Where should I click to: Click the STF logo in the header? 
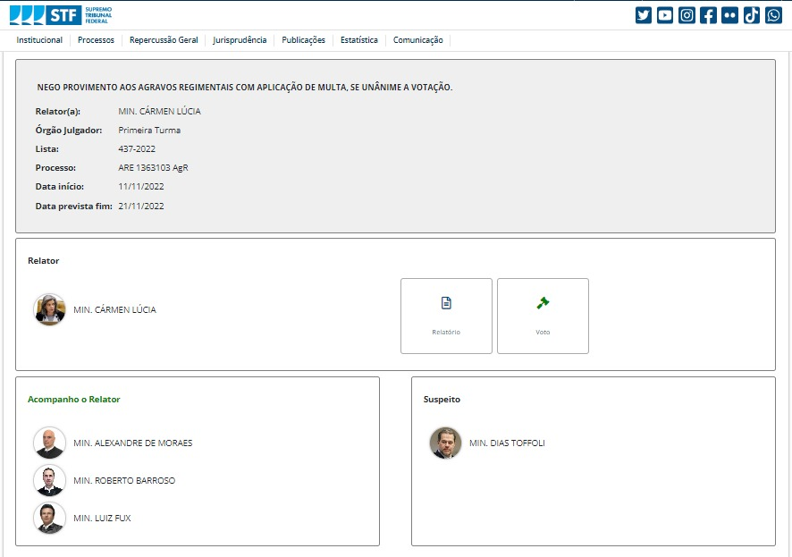(x=61, y=15)
